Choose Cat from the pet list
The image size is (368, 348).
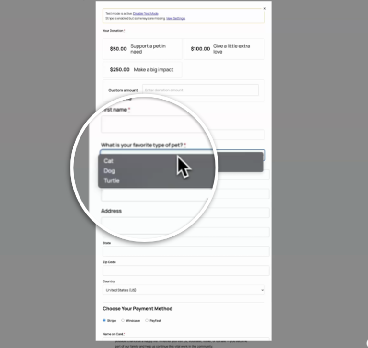pos(108,161)
